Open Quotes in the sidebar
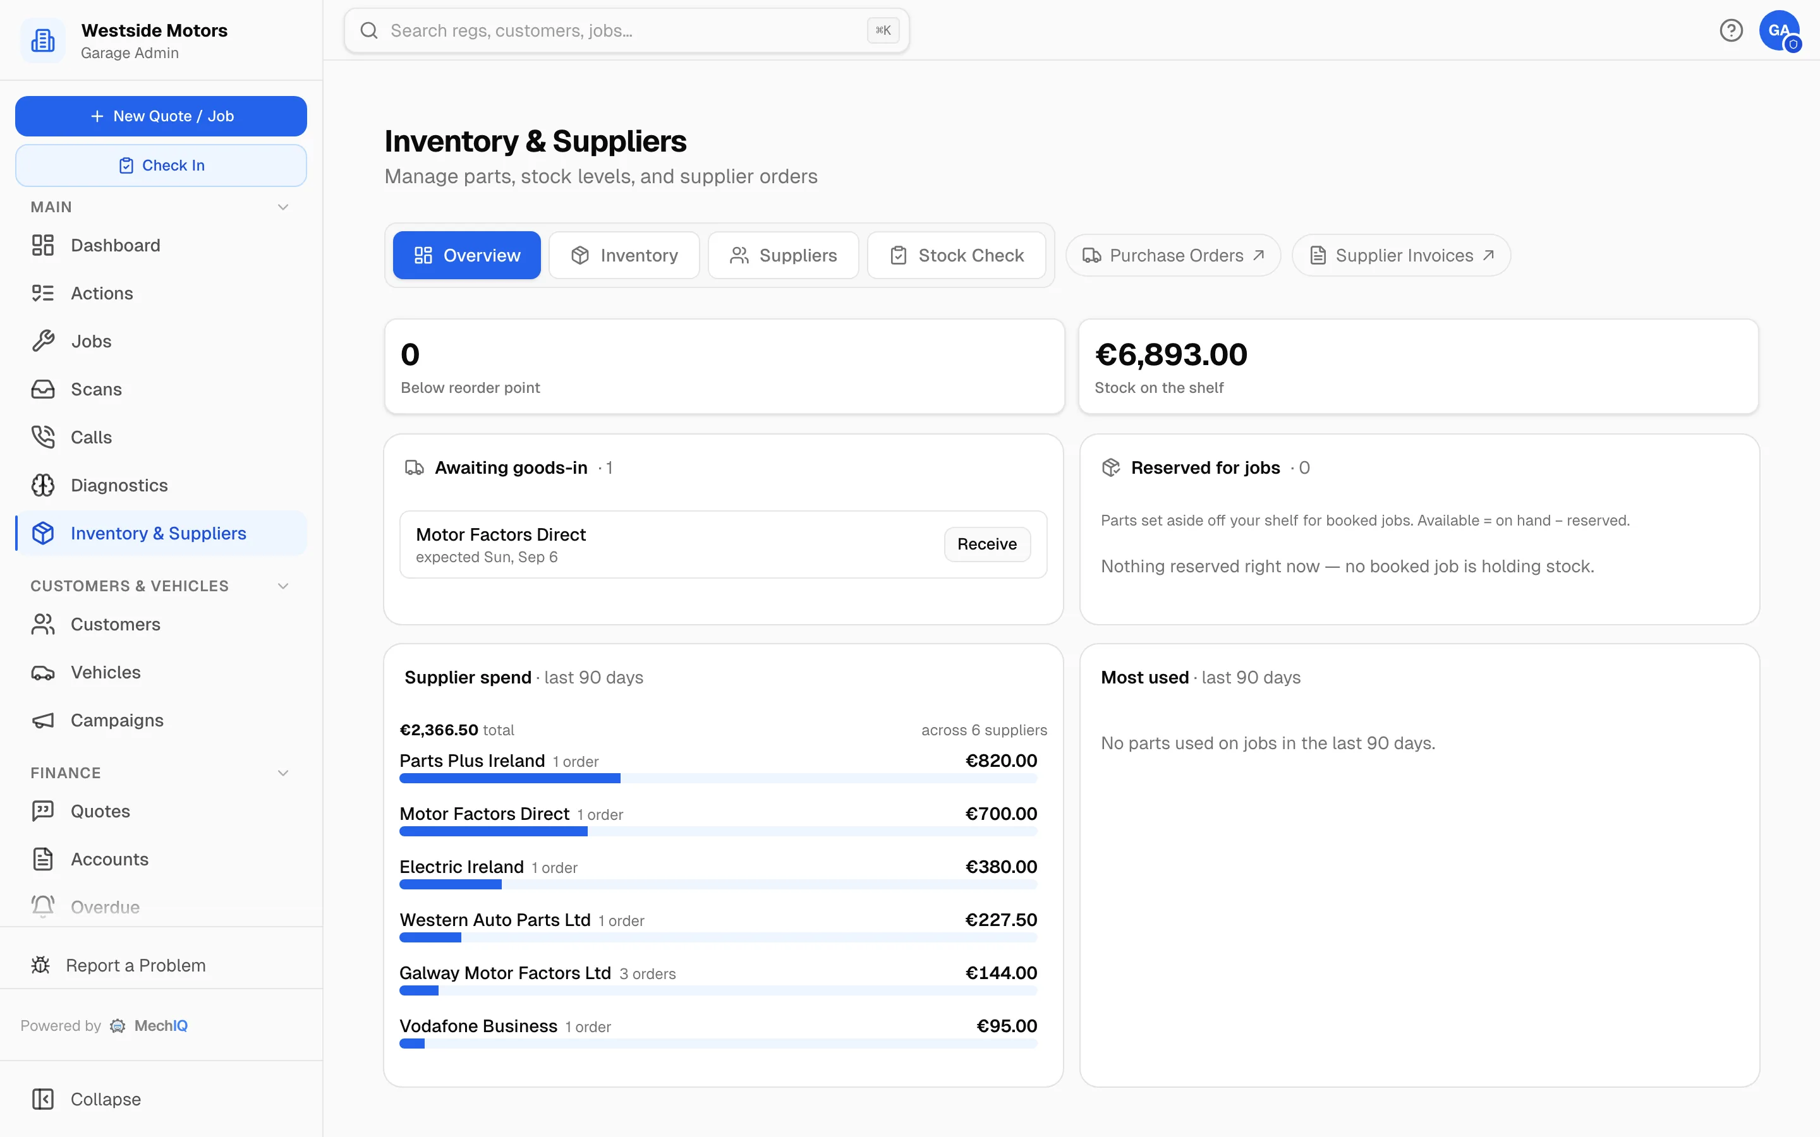The height and width of the screenshot is (1137, 1820). click(x=161, y=810)
